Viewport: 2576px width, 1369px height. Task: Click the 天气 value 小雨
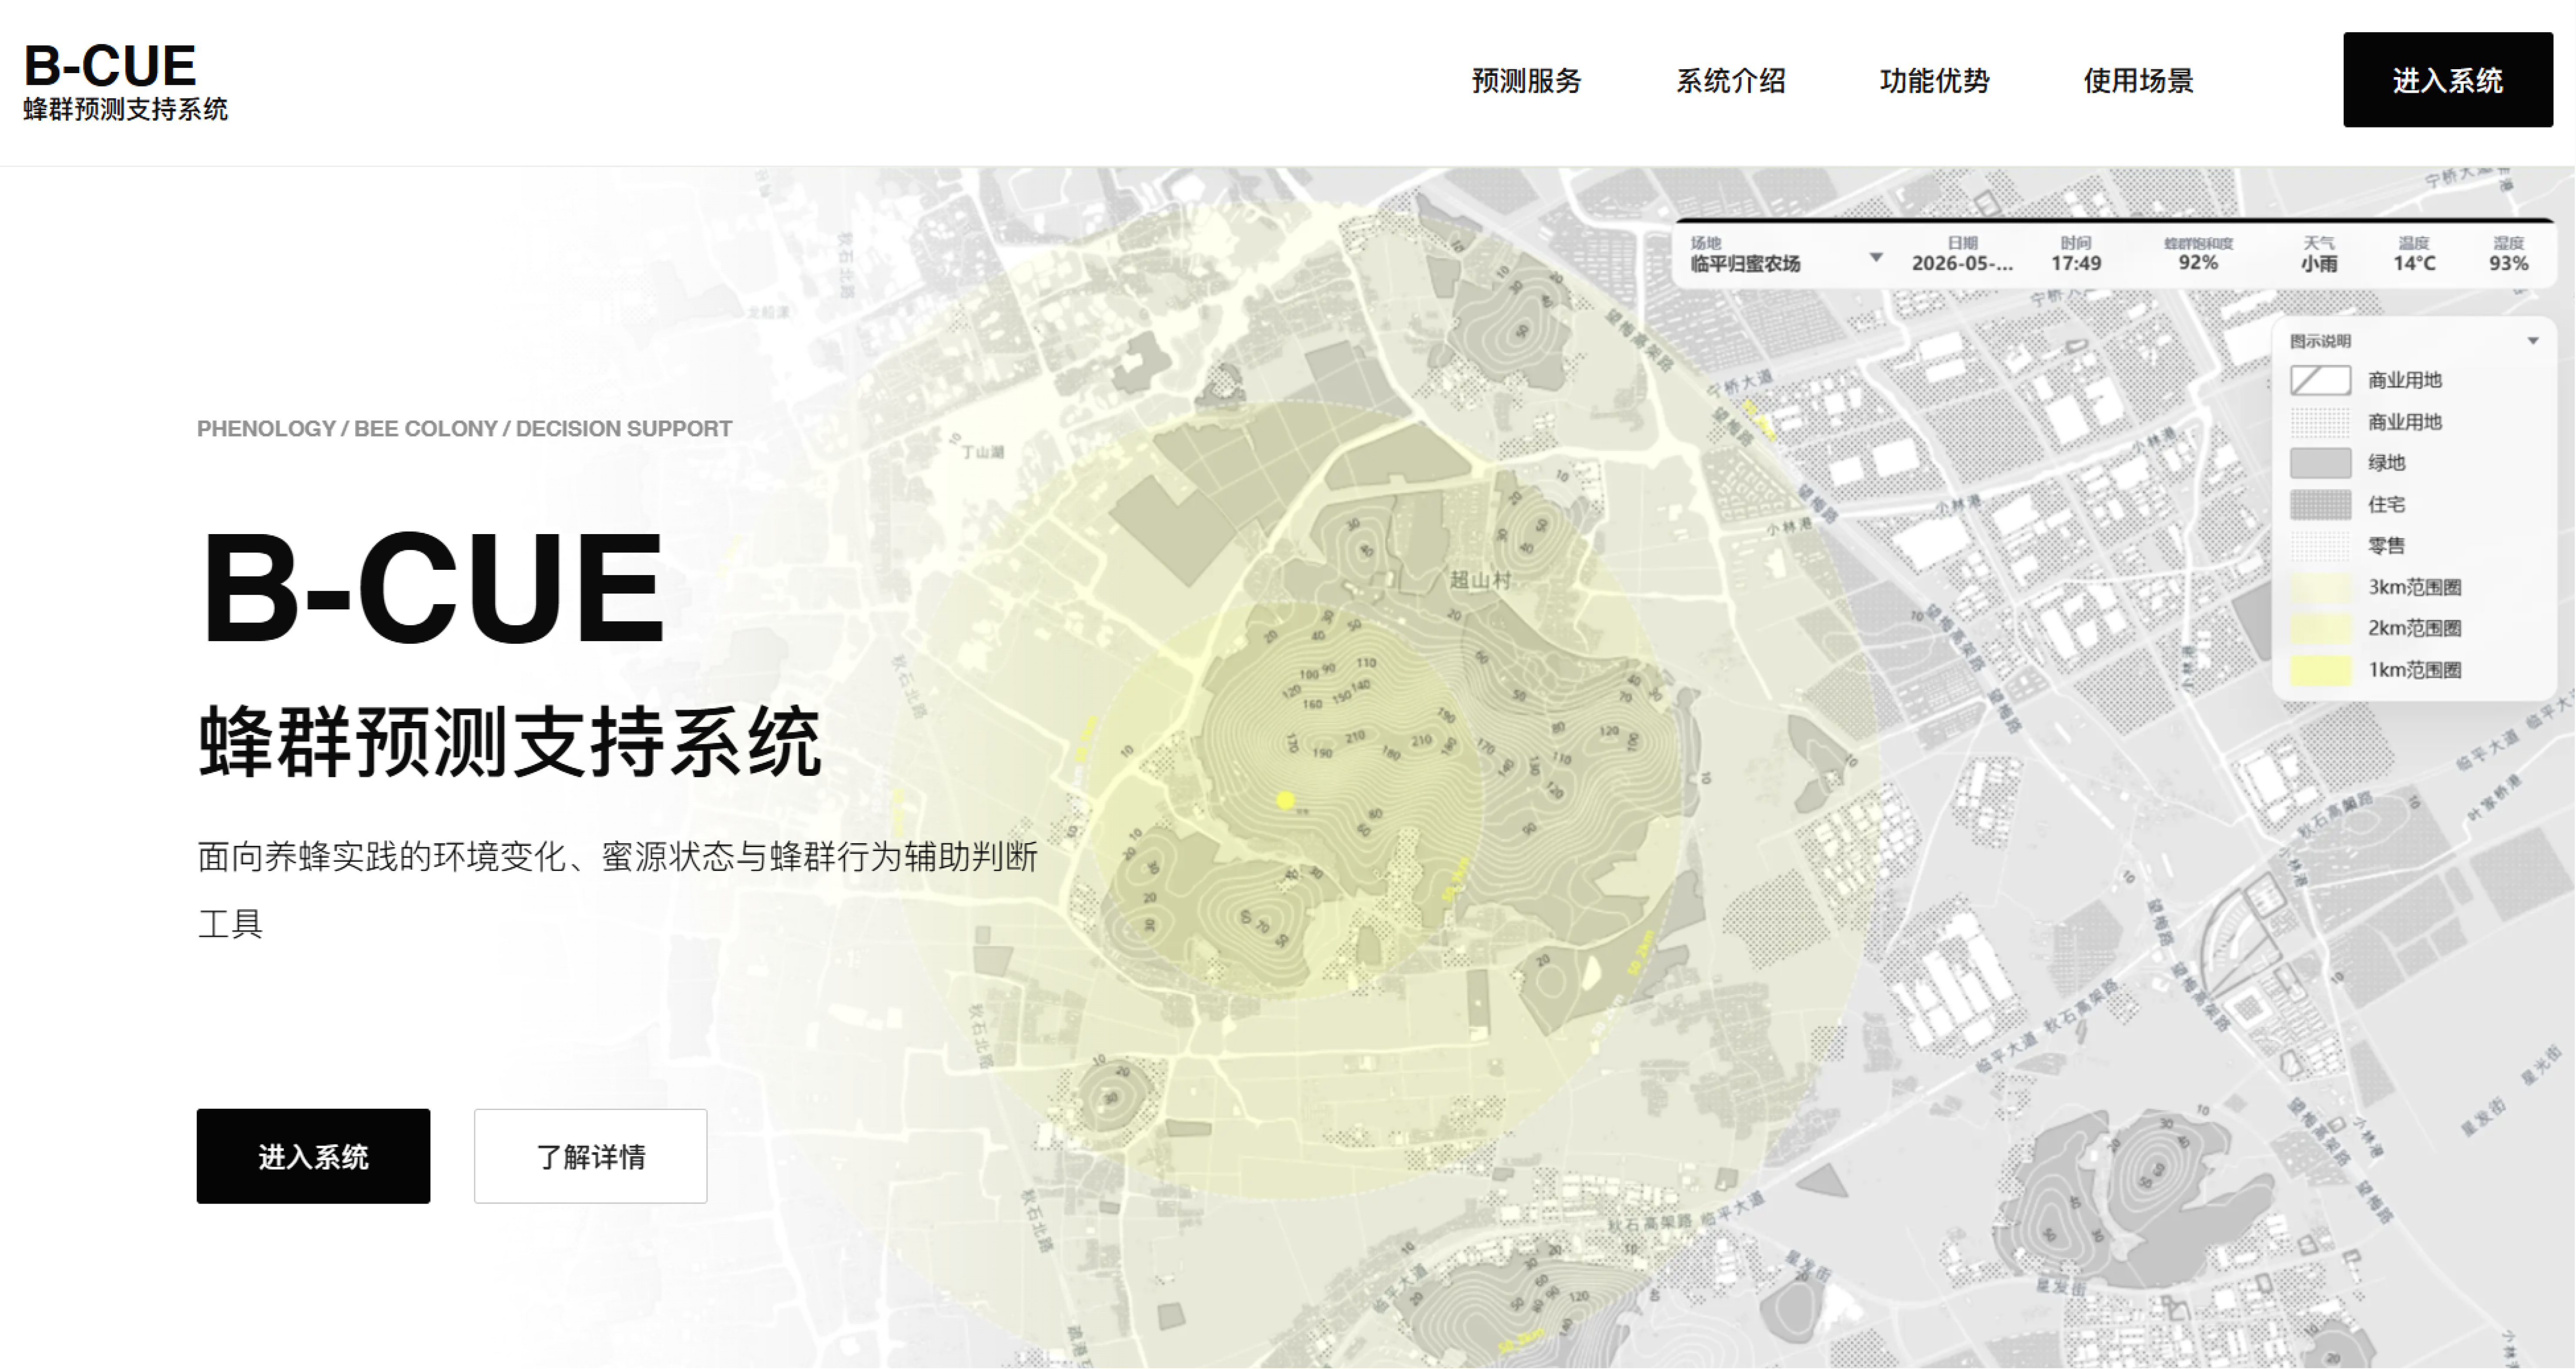click(2319, 264)
